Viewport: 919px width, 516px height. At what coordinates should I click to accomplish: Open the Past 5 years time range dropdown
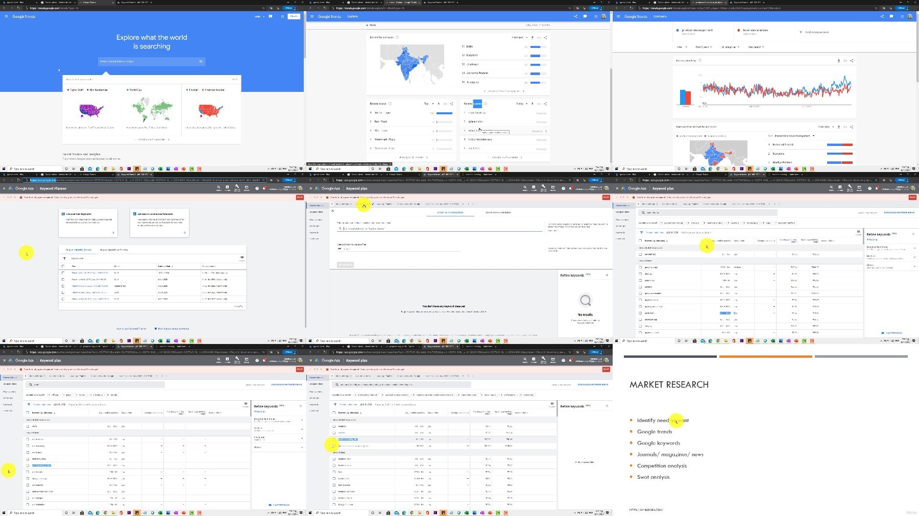click(704, 47)
